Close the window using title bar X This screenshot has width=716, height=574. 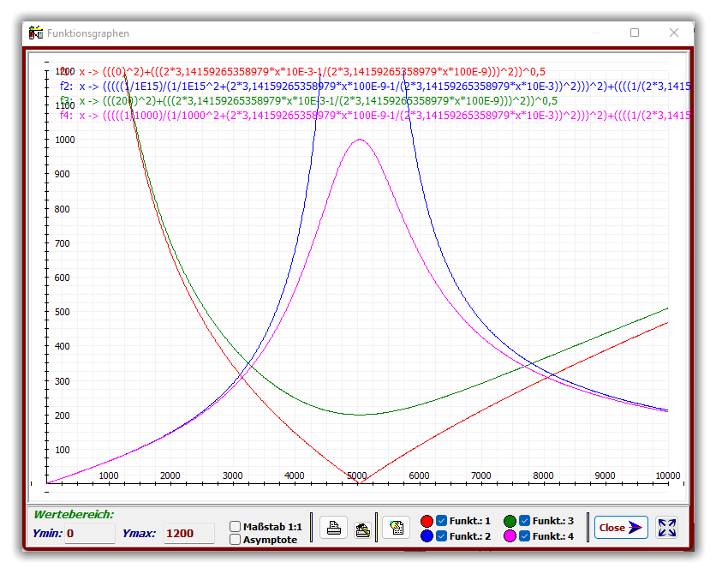pyautogui.click(x=674, y=33)
